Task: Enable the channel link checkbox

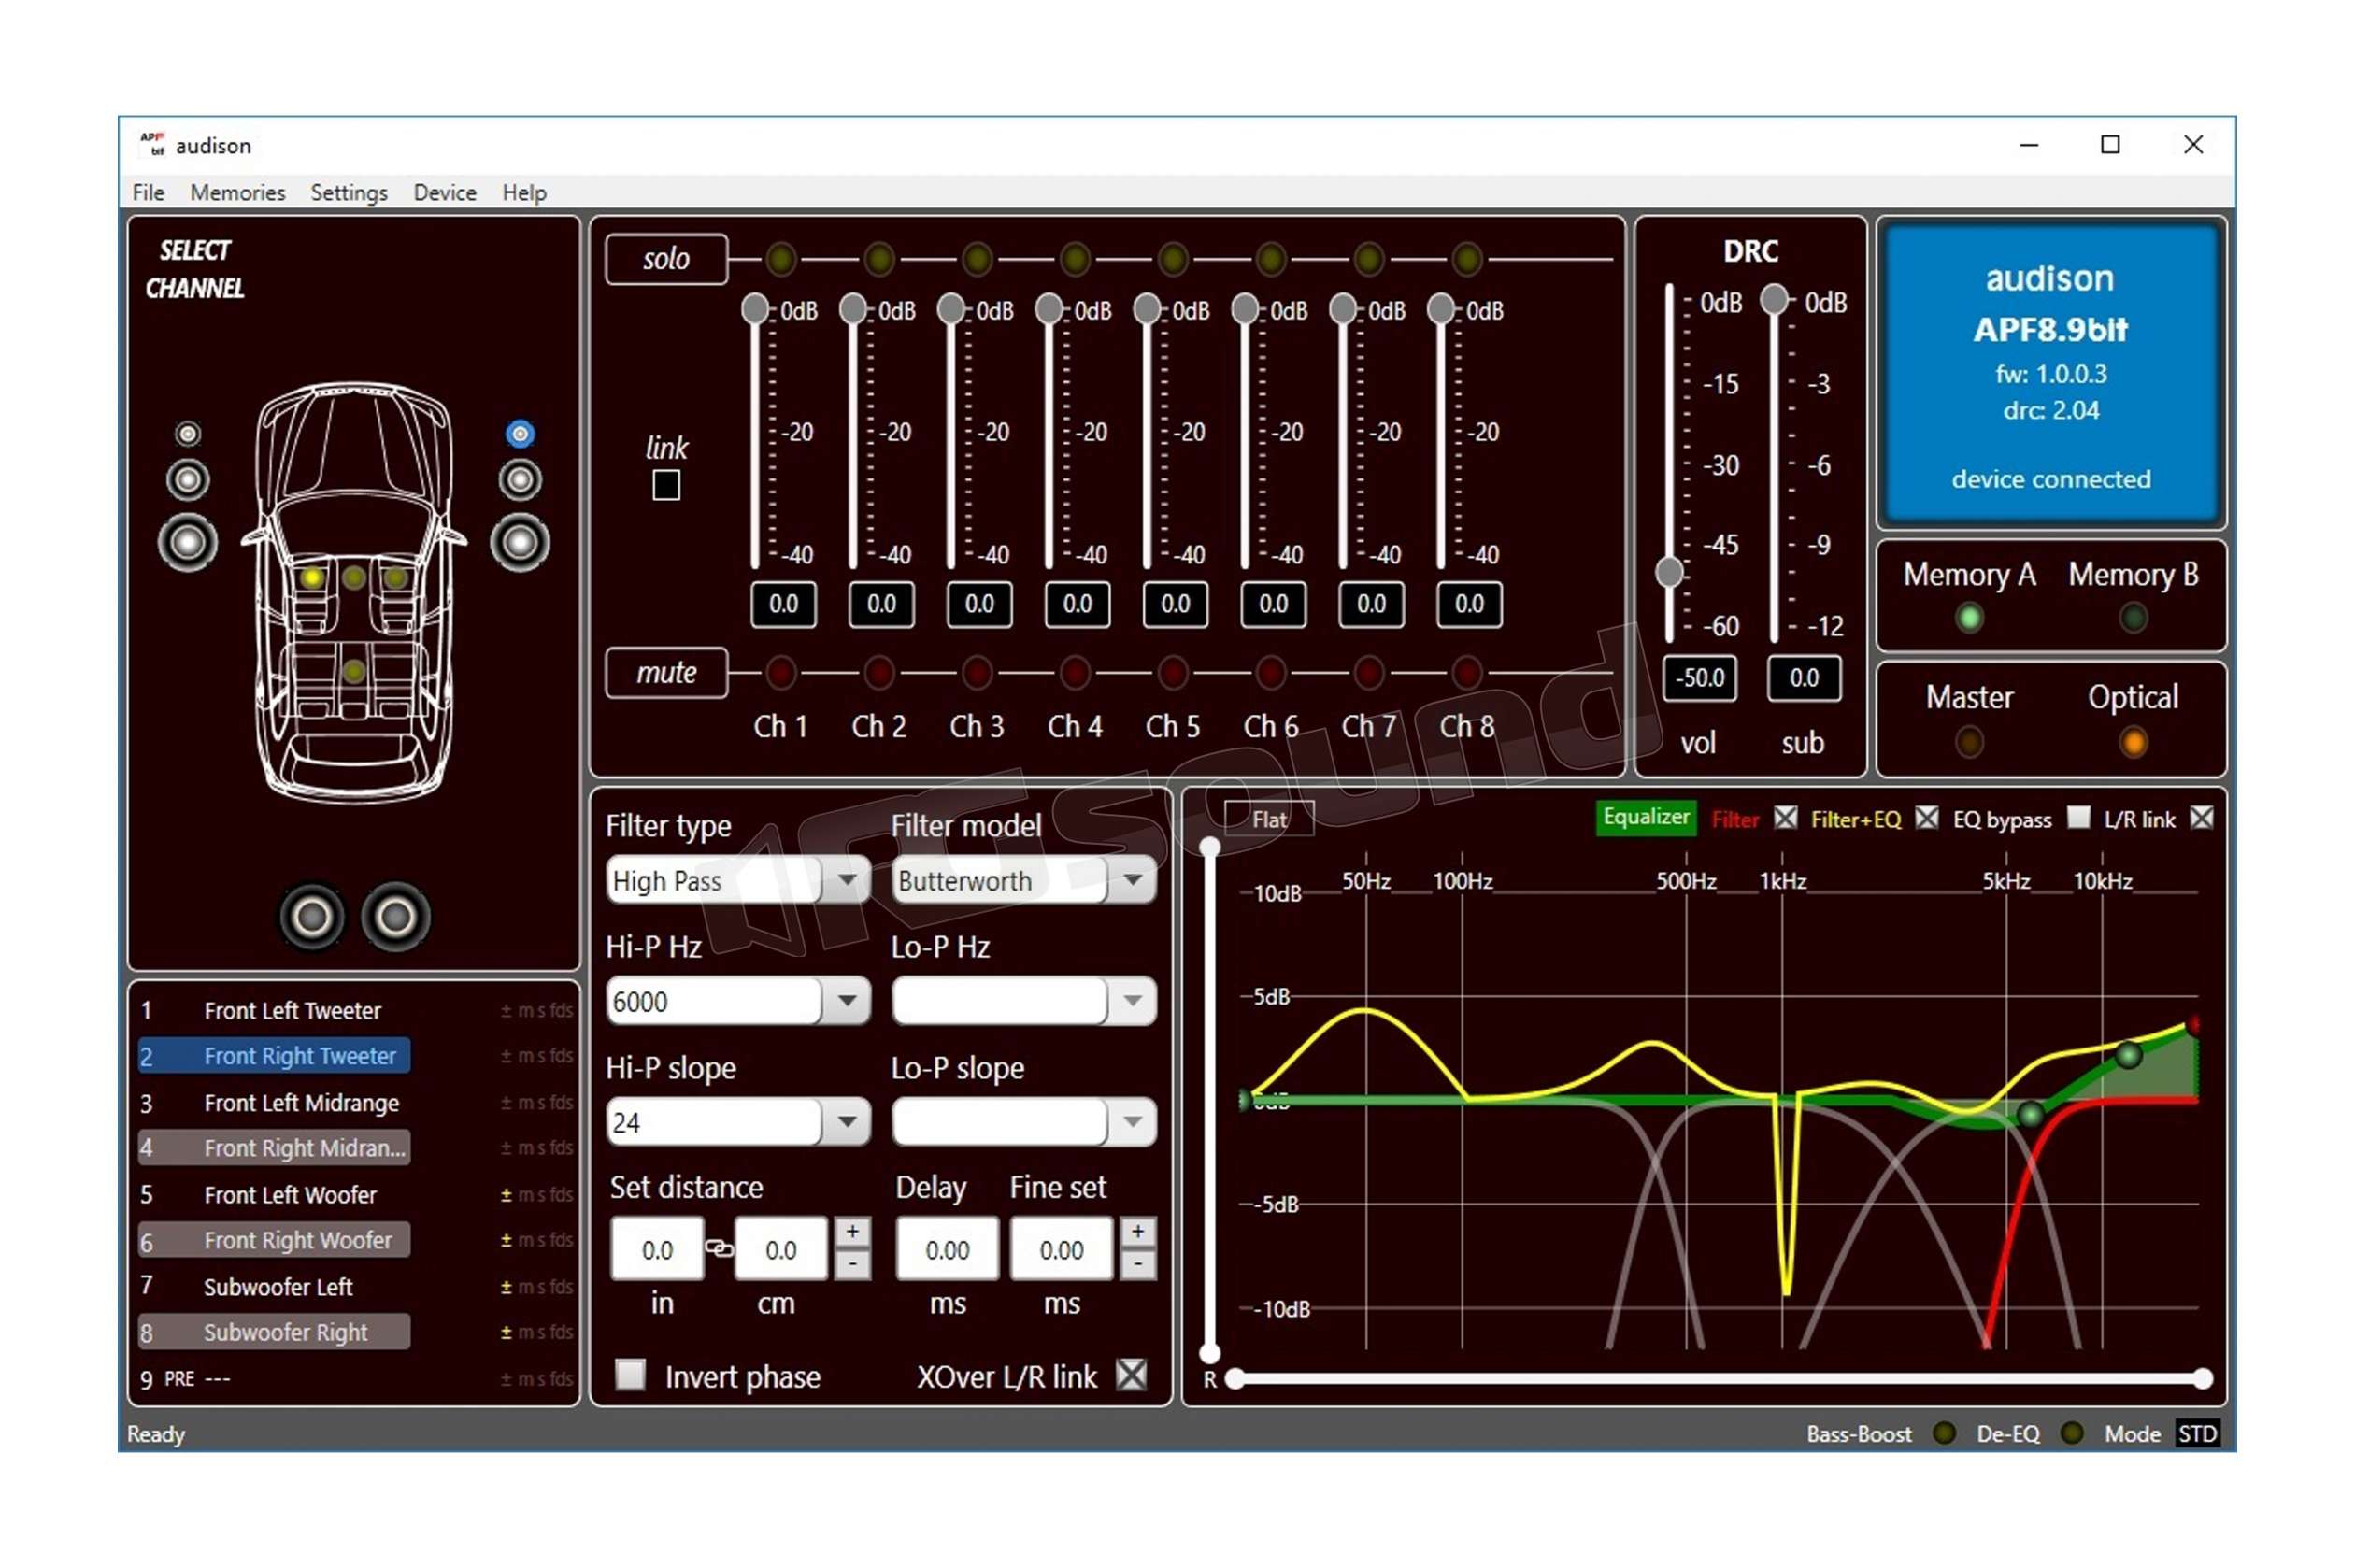Action: 666,485
